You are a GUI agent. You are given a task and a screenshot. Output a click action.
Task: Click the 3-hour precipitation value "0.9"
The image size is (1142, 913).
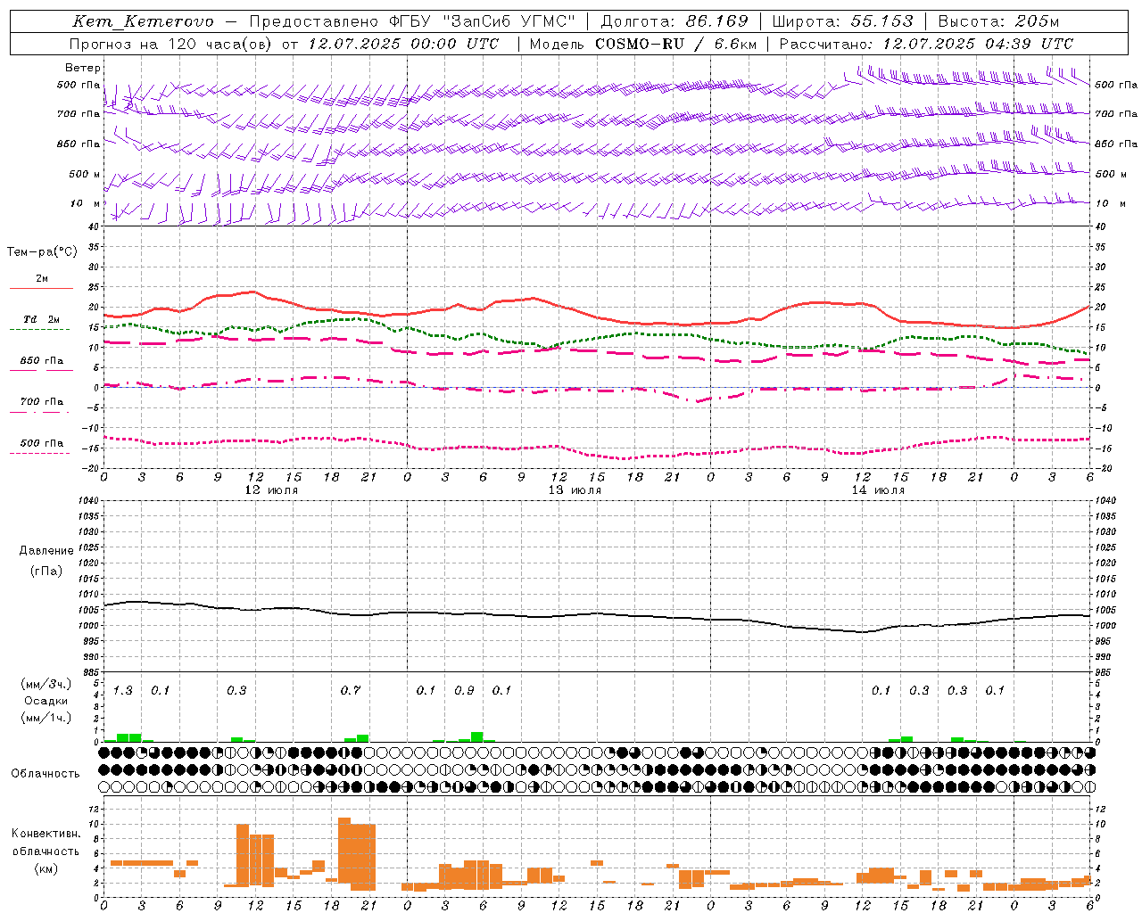[464, 690]
